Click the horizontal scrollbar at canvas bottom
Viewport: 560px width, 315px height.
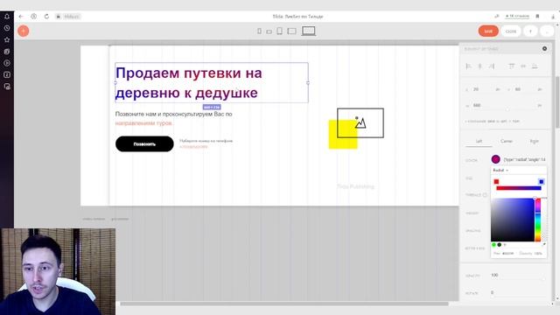click(283, 304)
